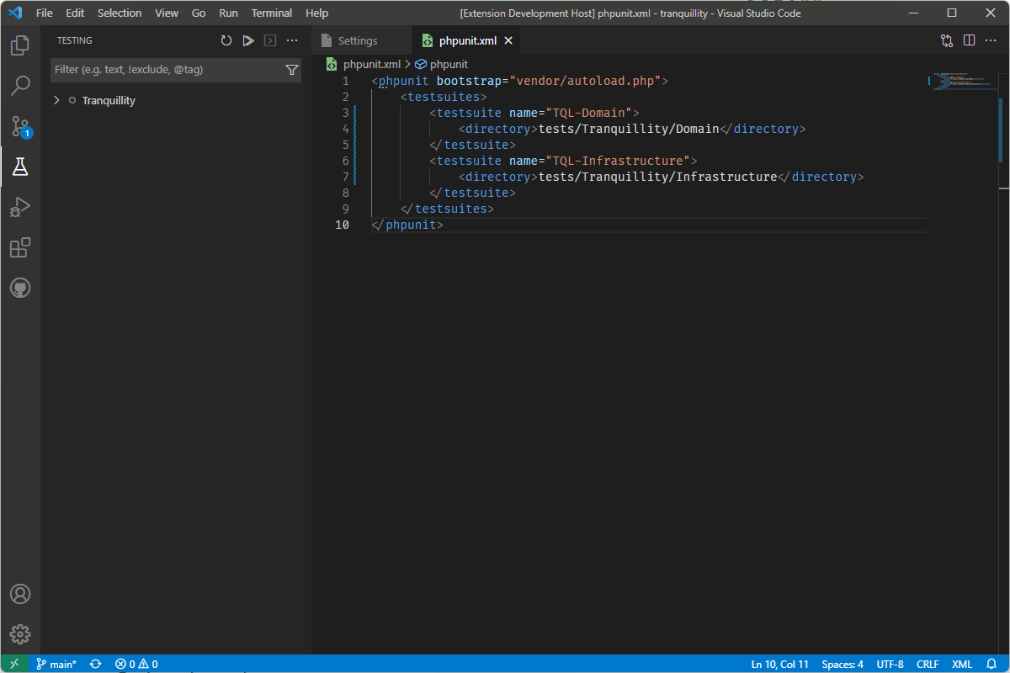The image size is (1010, 673).
Task: Change language mode XML
Action: pyautogui.click(x=962, y=664)
